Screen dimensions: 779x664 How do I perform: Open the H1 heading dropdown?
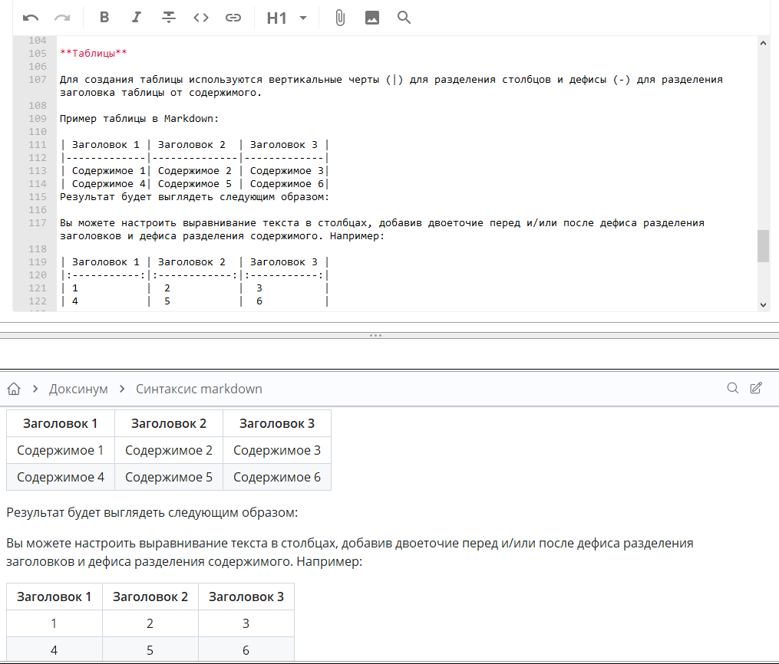point(277,18)
